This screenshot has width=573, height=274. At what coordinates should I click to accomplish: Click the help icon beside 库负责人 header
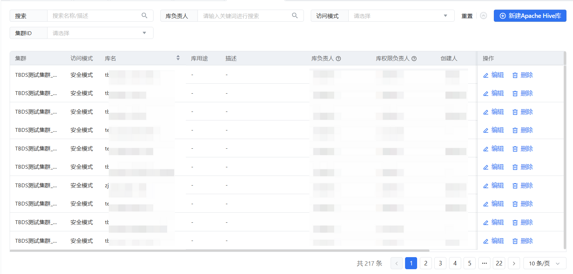pyautogui.click(x=338, y=59)
